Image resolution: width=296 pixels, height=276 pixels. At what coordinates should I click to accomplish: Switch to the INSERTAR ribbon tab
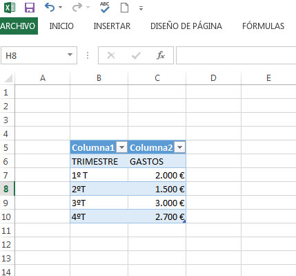pyautogui.click(x=112, y=26)
